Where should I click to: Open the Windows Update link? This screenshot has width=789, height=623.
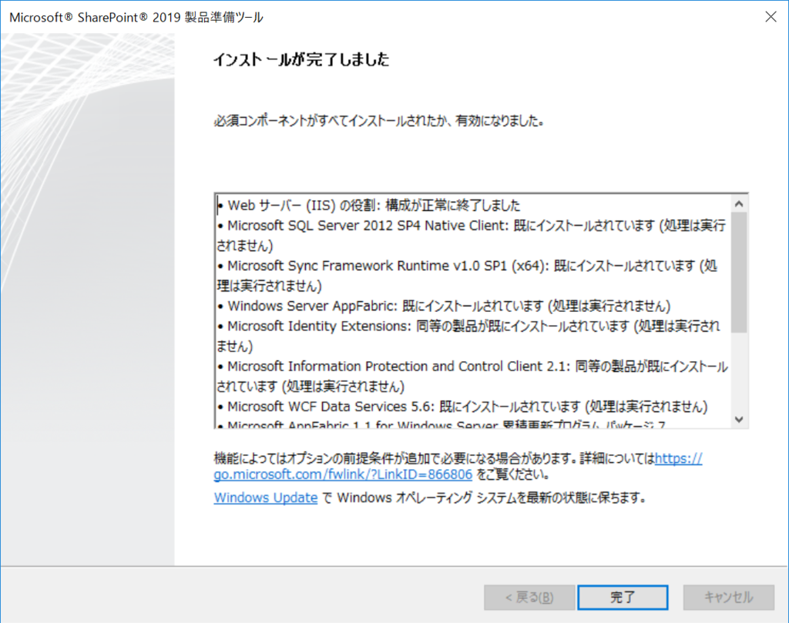click(x=266, y=497)
